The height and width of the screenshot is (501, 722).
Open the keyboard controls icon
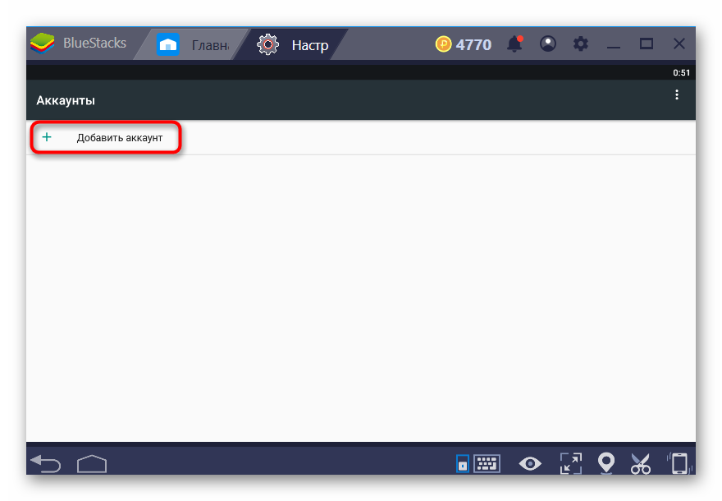[x=487, y=463]
